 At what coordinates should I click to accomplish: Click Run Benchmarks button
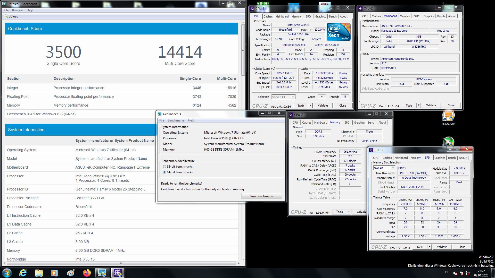tap(262, 196)
